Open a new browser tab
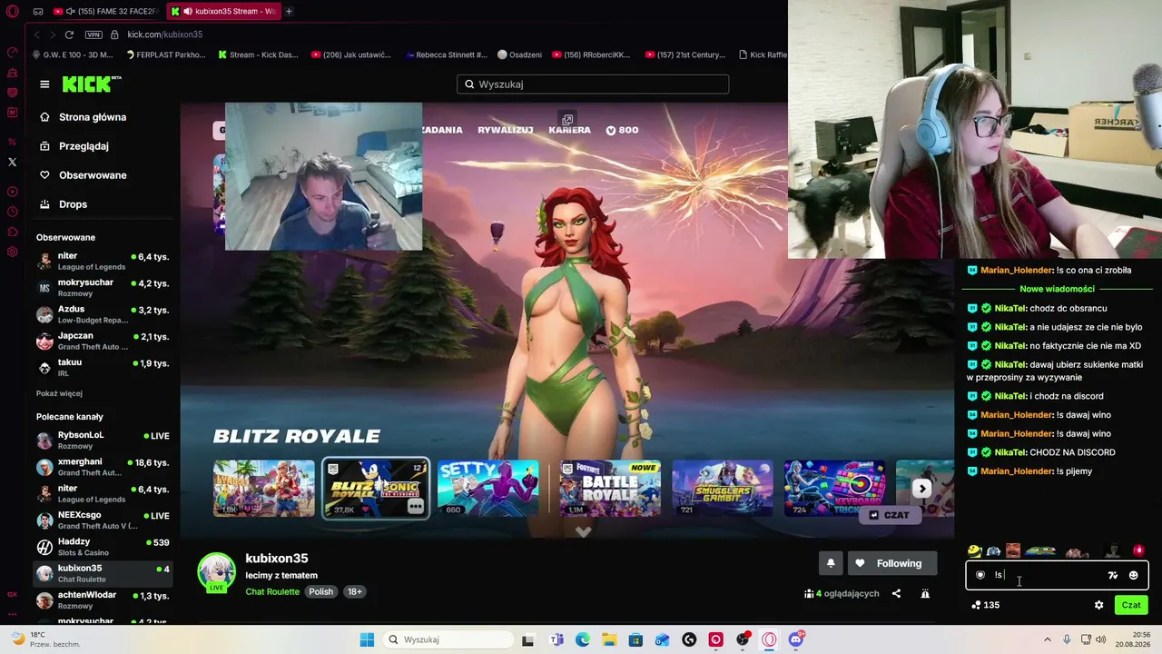Viewport: 1162px width, 654px height. coord(289,11)
